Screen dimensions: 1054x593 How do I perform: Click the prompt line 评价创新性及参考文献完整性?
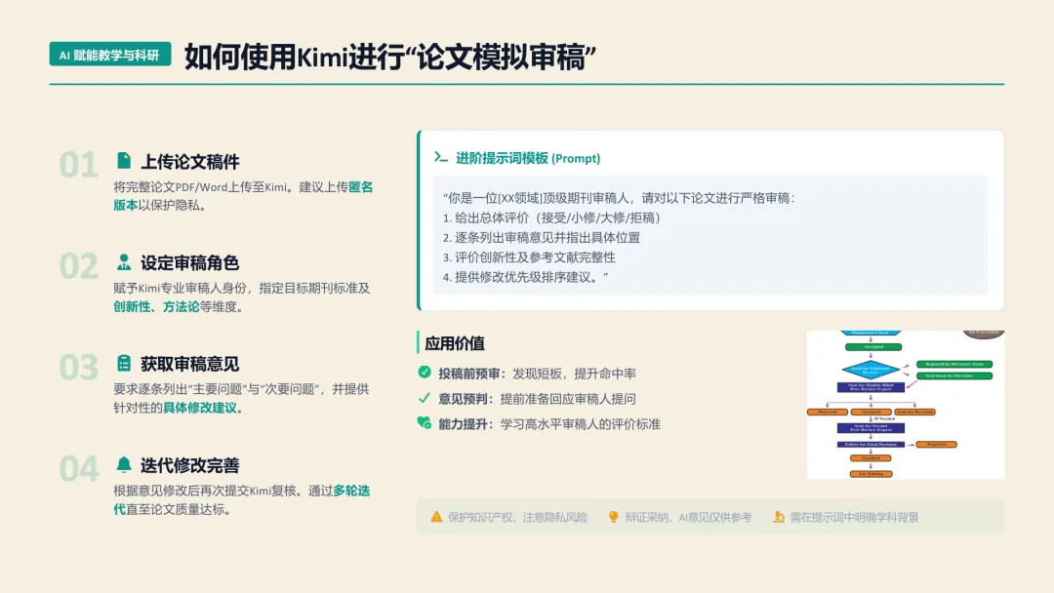pyautogui.click(x=529, y=257)
